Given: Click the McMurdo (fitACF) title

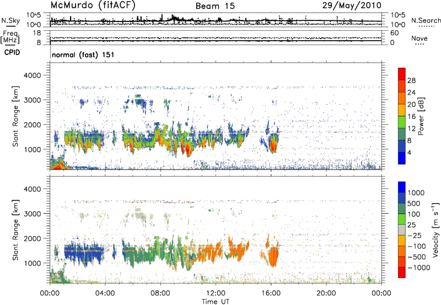Looking at the screenshot, I should pyautogui.click(x=93, y=6).
